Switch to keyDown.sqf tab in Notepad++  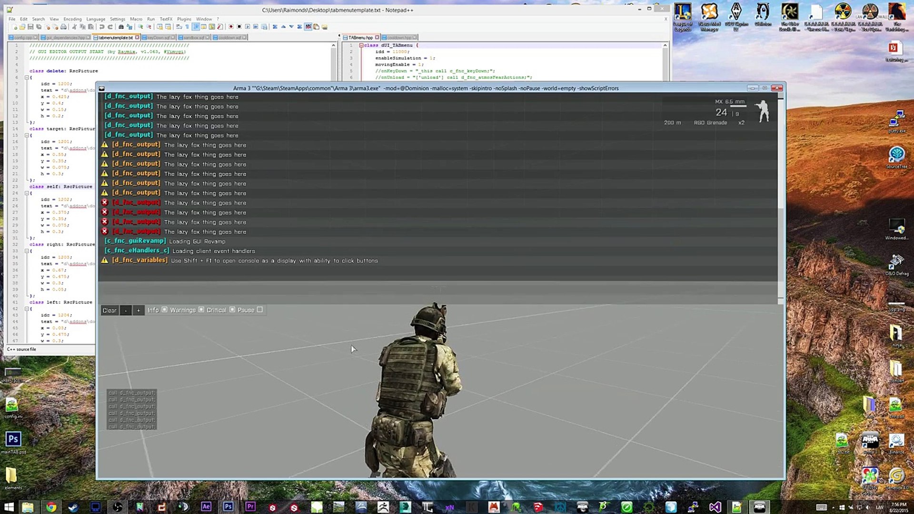pyautogui.click(x=159, y=37)
